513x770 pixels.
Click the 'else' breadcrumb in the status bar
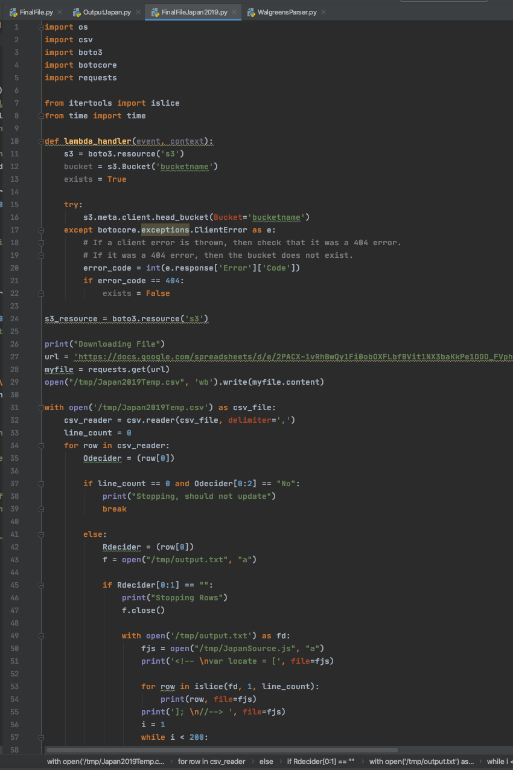click(266, 762)
